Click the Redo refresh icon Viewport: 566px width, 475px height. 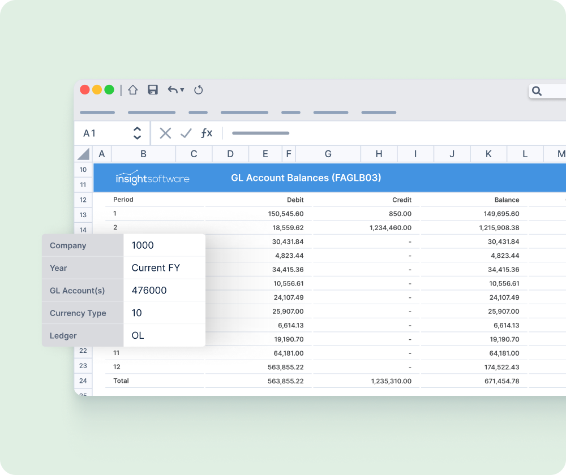pos(198,89)
